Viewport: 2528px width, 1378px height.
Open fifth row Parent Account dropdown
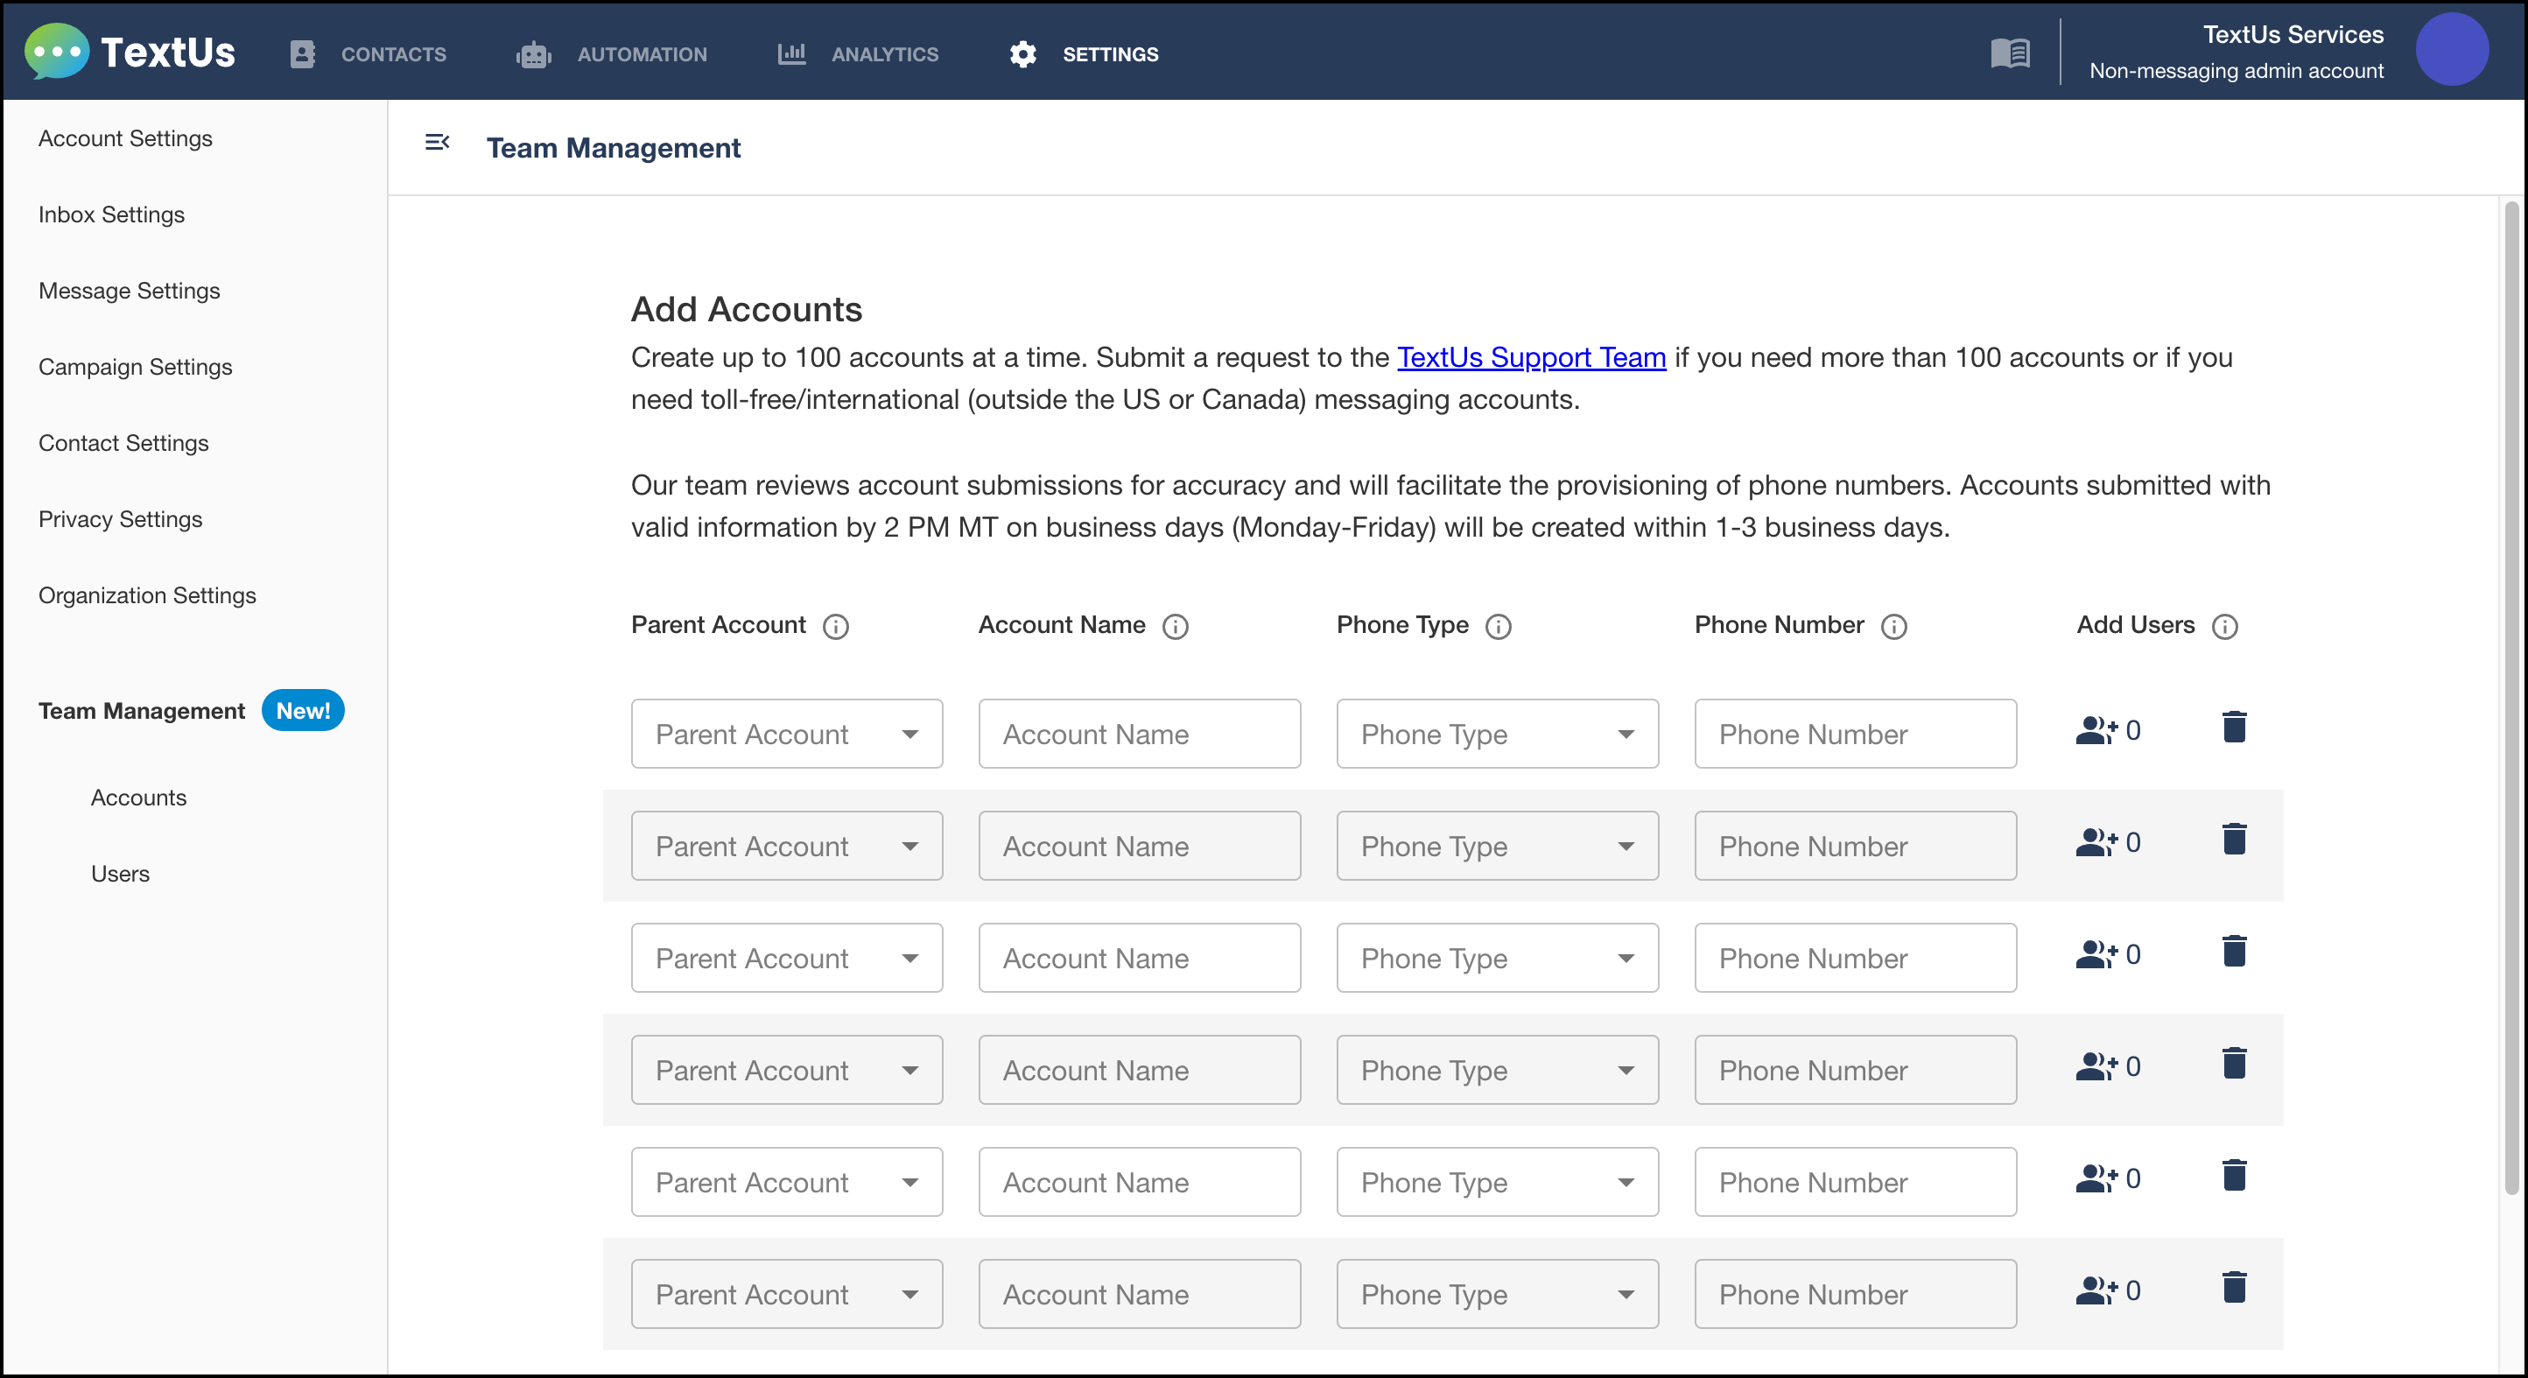point(786,1182)
